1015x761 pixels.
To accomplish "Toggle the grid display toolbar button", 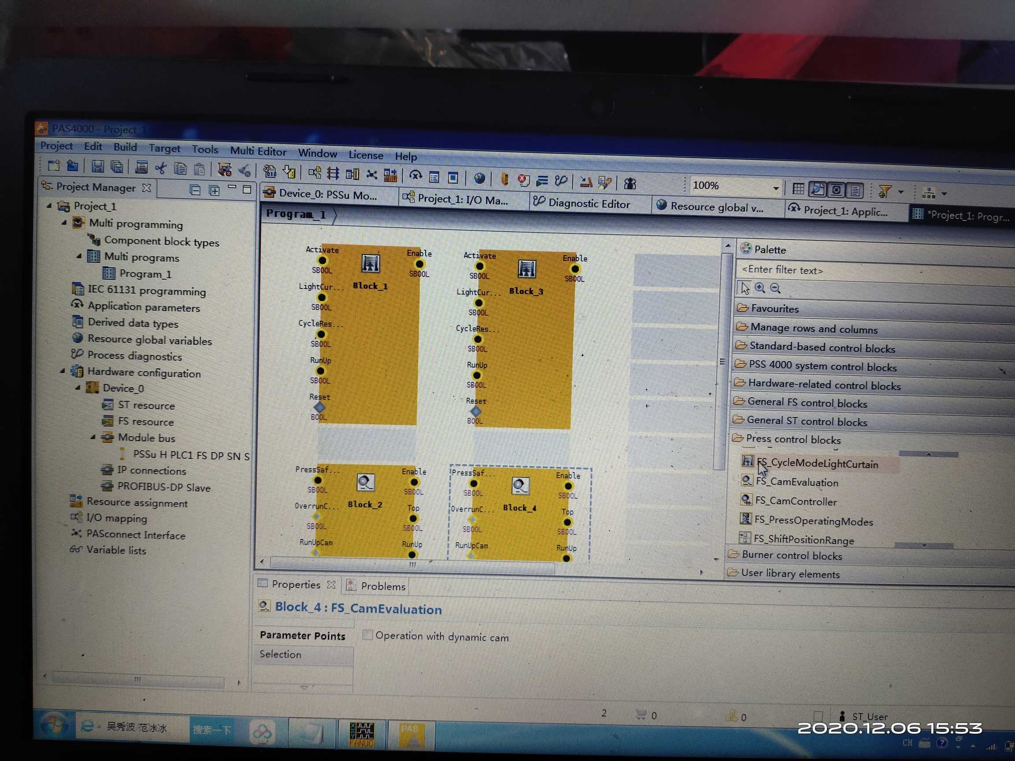I will tap(798, 188).
